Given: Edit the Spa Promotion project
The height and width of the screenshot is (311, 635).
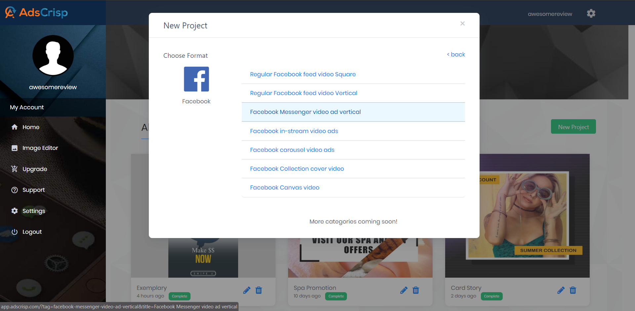Looking at the screenshot, I should 404,290.
